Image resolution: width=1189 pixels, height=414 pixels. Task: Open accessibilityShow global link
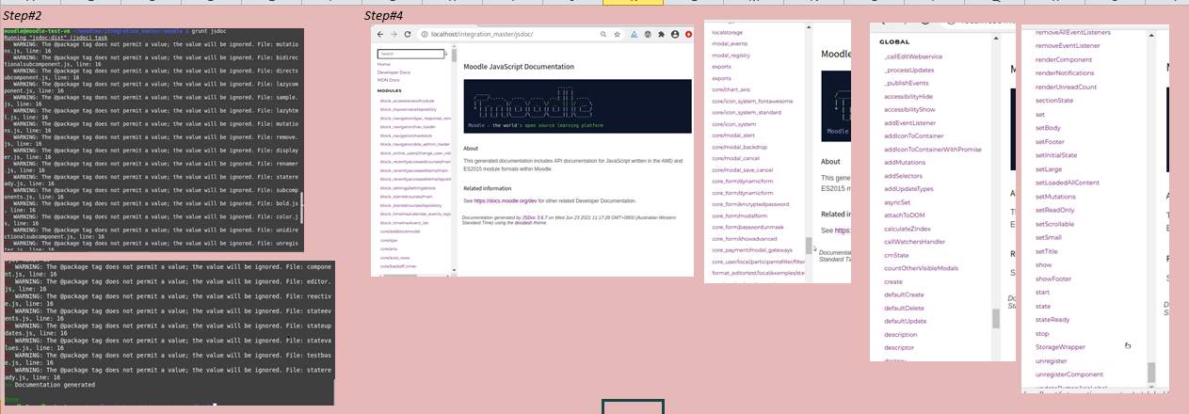[x=910, y=109]
